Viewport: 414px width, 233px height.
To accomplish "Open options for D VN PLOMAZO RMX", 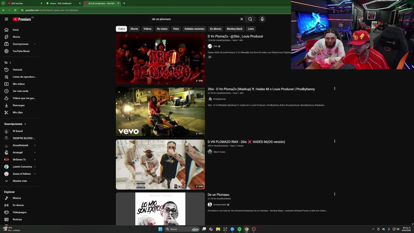I will [334, 141].
